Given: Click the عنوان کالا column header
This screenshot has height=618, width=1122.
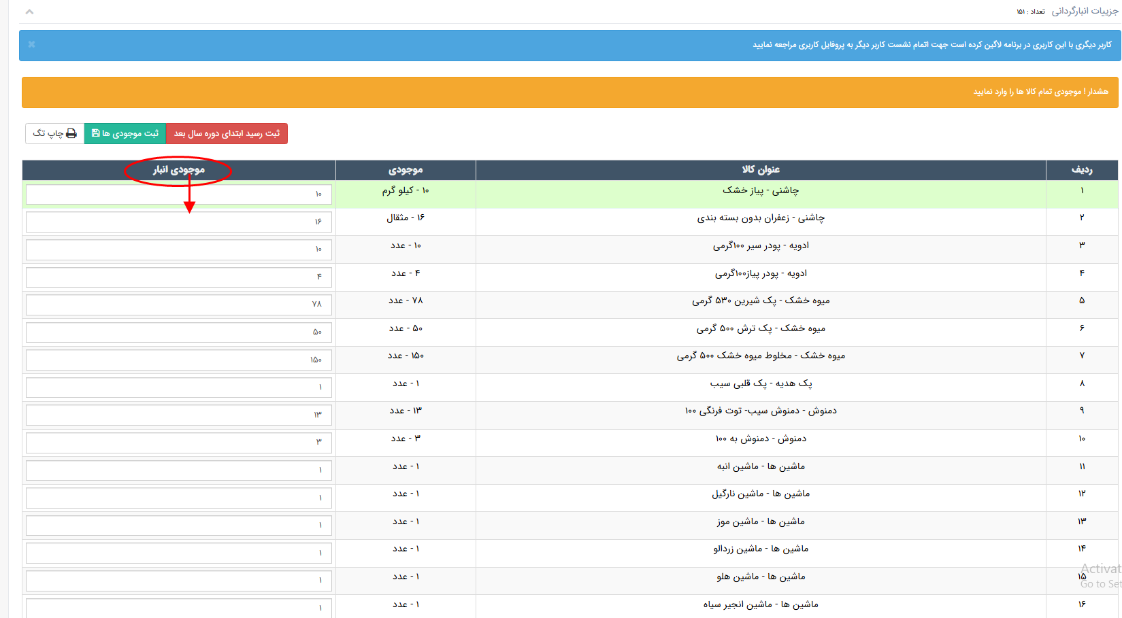Looking at the screenshot, I should coord(760,170).
